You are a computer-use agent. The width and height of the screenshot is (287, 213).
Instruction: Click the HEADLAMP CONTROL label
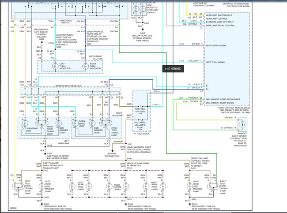coord(217,19)
